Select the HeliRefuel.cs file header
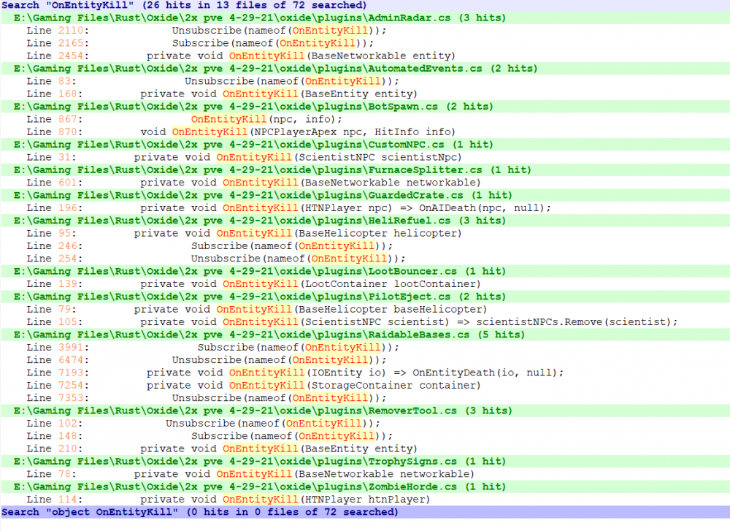730x531 pixels. click(x=259, y=220)
